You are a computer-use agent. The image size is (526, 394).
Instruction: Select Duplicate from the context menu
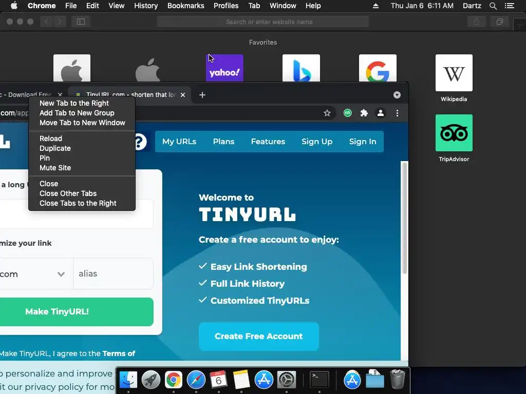point(82,148)
